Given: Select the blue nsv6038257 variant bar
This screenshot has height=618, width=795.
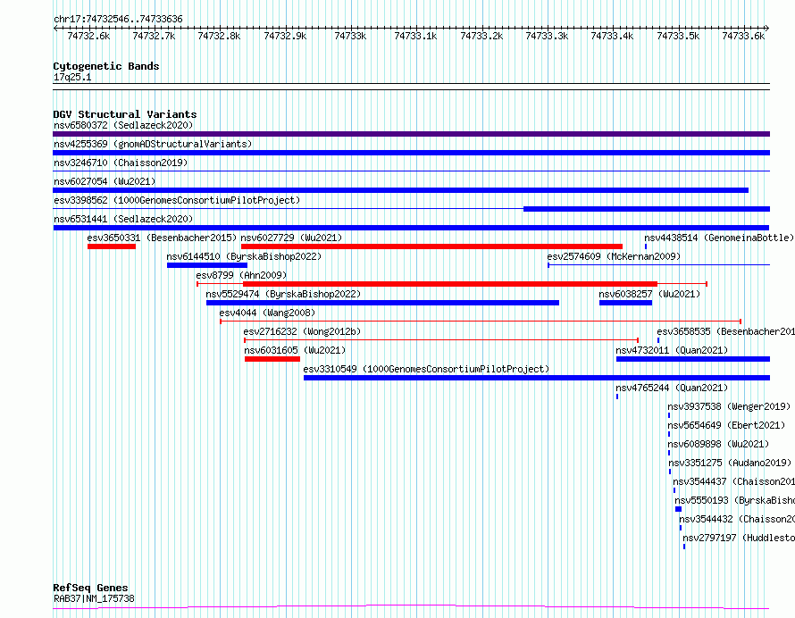Looking at the screenshot, I should [625, 303].
